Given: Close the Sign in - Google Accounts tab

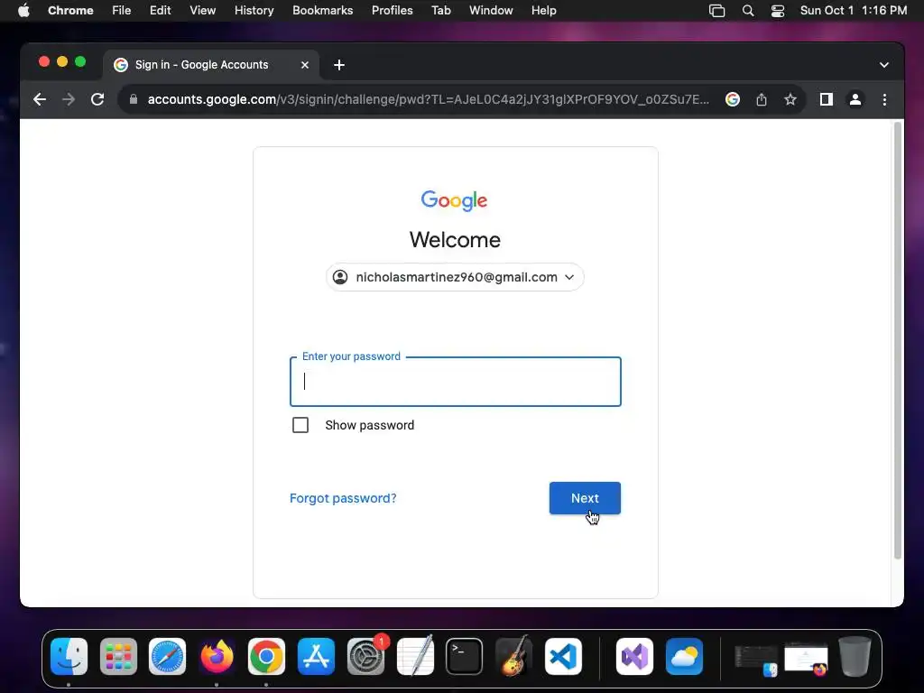Looking at the screenshot, I should point(305,65).
